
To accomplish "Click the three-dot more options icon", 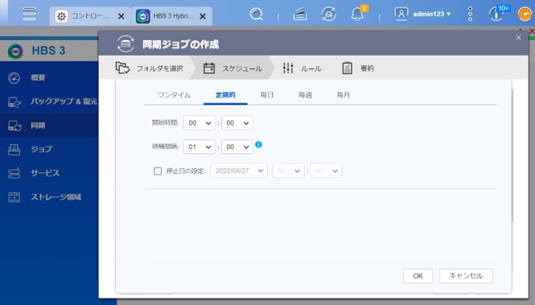I will [470, 14].
